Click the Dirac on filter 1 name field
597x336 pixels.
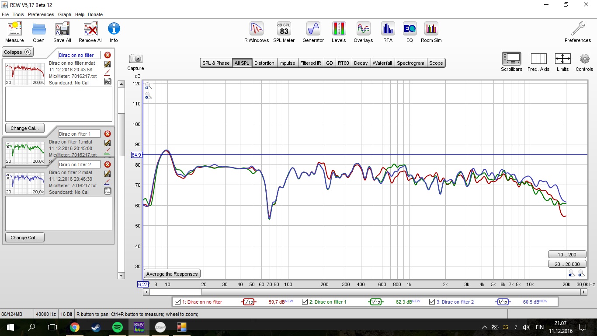(x=79, y=134)
